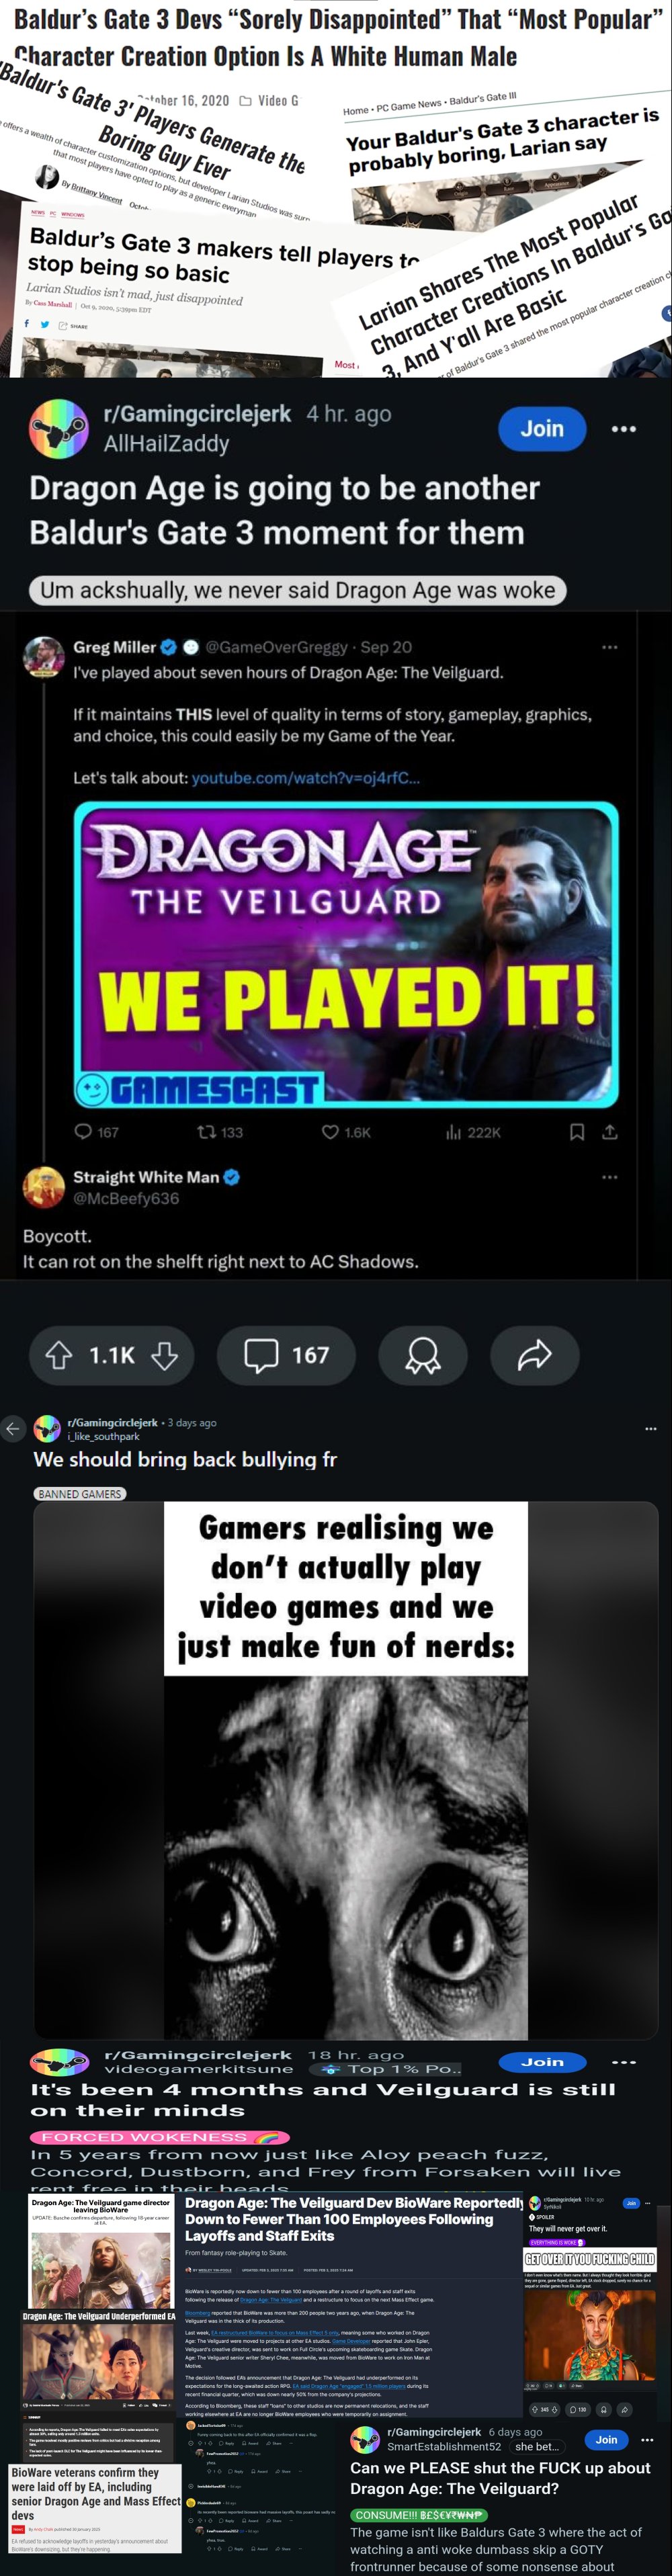Screen dimensions: 672x2576
Task: Share the post using arrow icon
Action: [x=535, y=1355]
